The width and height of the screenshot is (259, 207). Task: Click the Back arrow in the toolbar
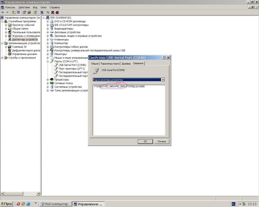coord(3,12)
